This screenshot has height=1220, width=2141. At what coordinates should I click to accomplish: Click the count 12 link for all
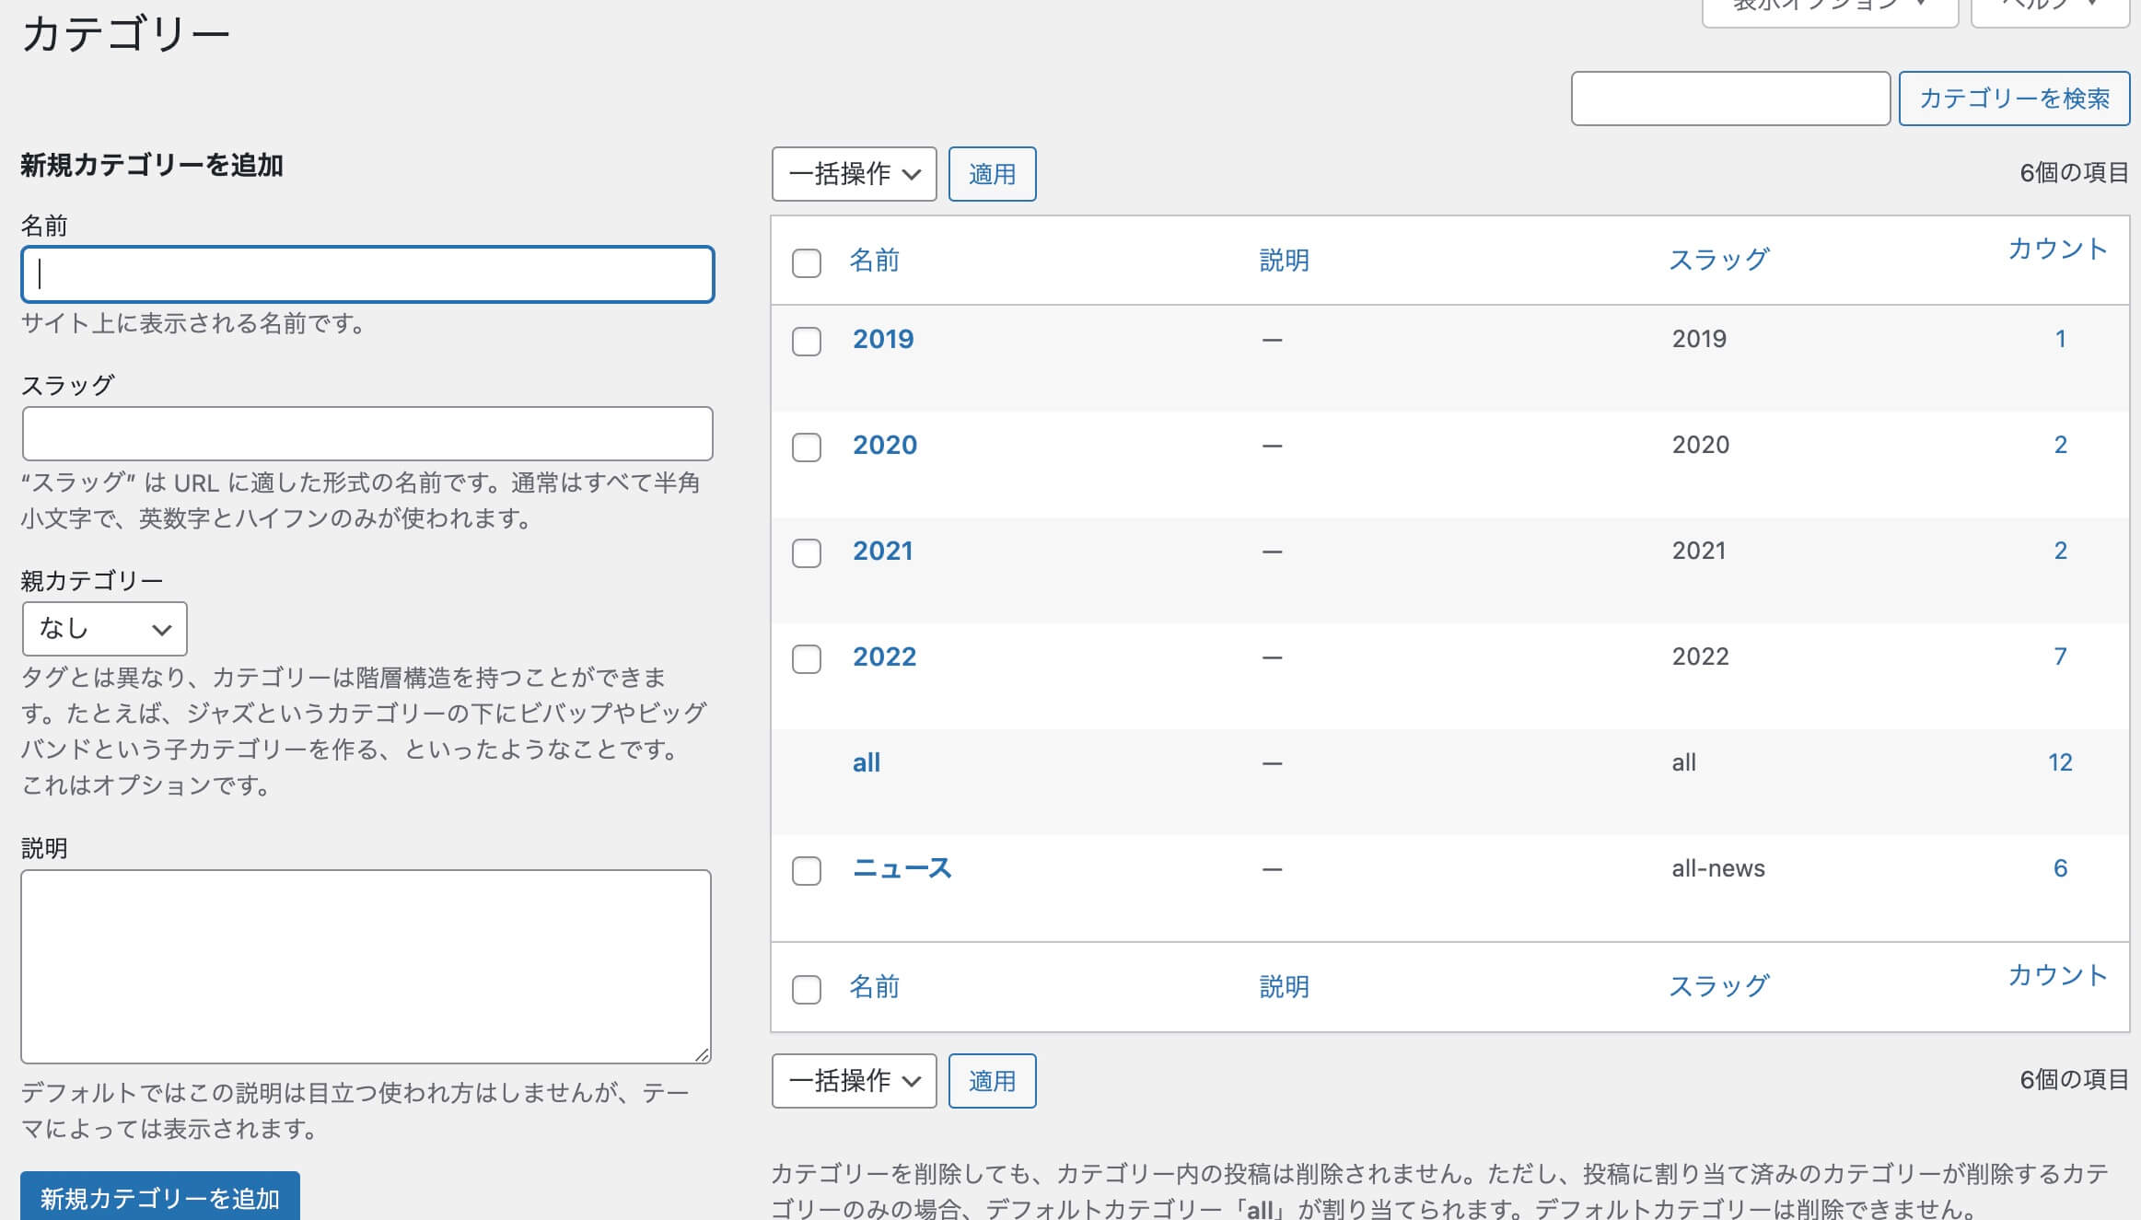2059,762
